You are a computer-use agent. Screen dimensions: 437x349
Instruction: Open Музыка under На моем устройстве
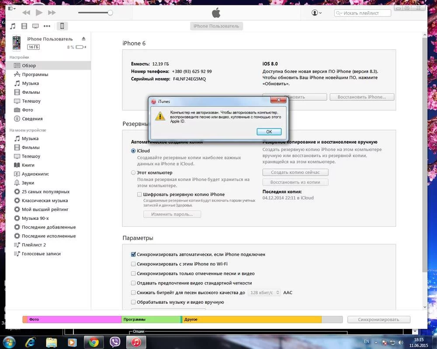pos(48,139)
